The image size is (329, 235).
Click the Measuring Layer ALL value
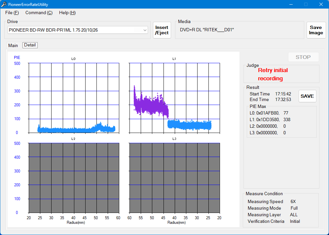tap(294, 215)
